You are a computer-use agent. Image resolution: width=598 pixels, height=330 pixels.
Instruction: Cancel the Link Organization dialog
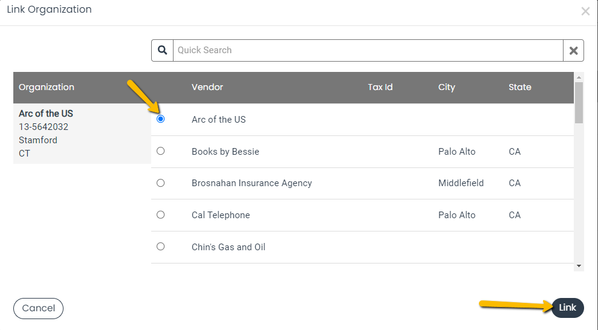tap(39, 308)
